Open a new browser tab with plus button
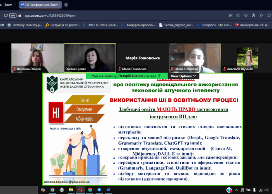This screenshot has height=194, width=272. 66,5
